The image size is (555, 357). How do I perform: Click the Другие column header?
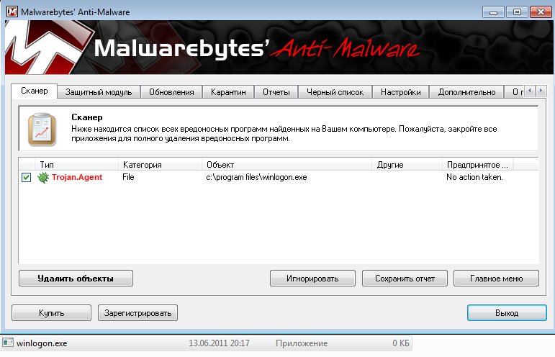coord(407,165)
